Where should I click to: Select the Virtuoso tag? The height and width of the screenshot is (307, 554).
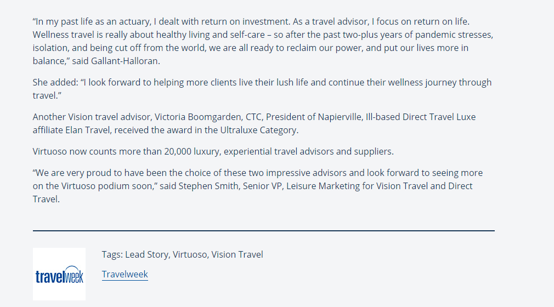click(190, 254)
